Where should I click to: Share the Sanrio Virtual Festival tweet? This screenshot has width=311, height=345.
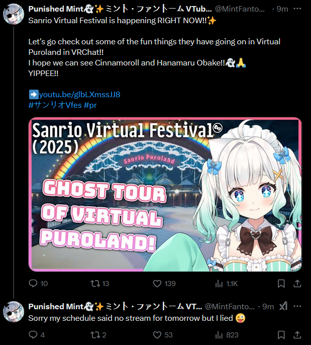297,284
